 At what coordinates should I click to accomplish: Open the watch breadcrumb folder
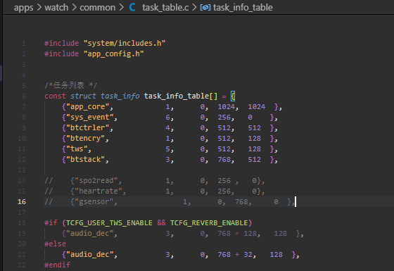point(56,8)
